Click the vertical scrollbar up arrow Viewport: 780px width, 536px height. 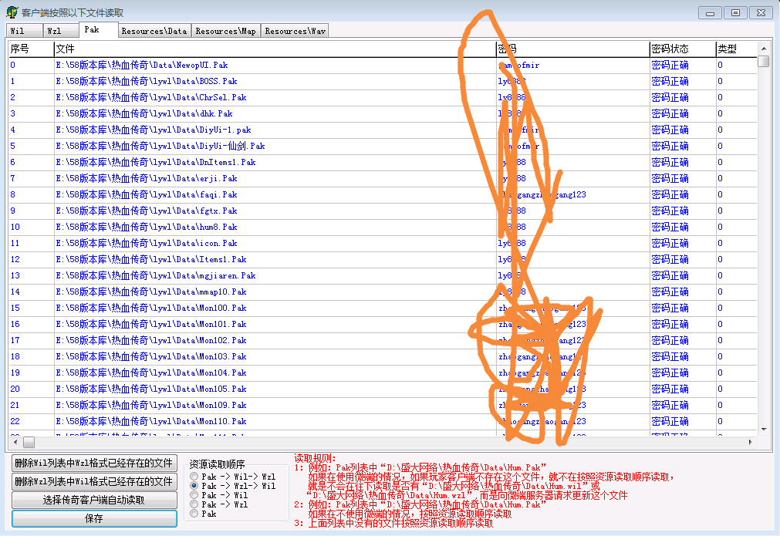(763, 49)
